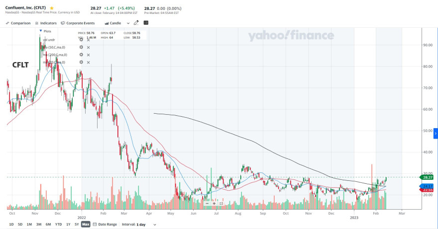438x229 pixels.
Task: Select the 1M range
Action: [29, 224]
